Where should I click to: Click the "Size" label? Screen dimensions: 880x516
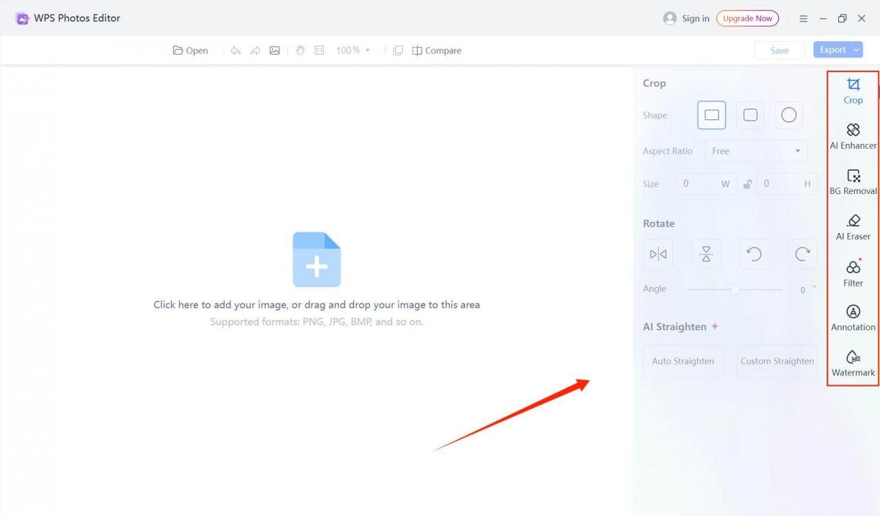pos(651,184)
